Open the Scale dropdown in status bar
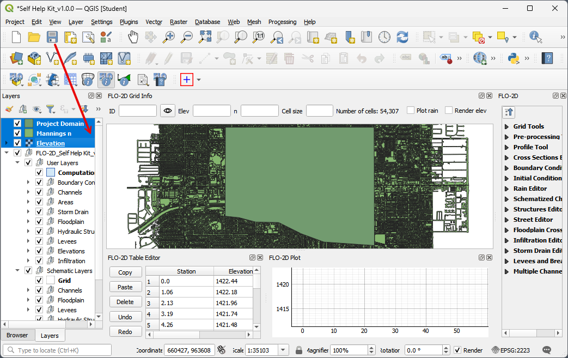 (283, 350)
